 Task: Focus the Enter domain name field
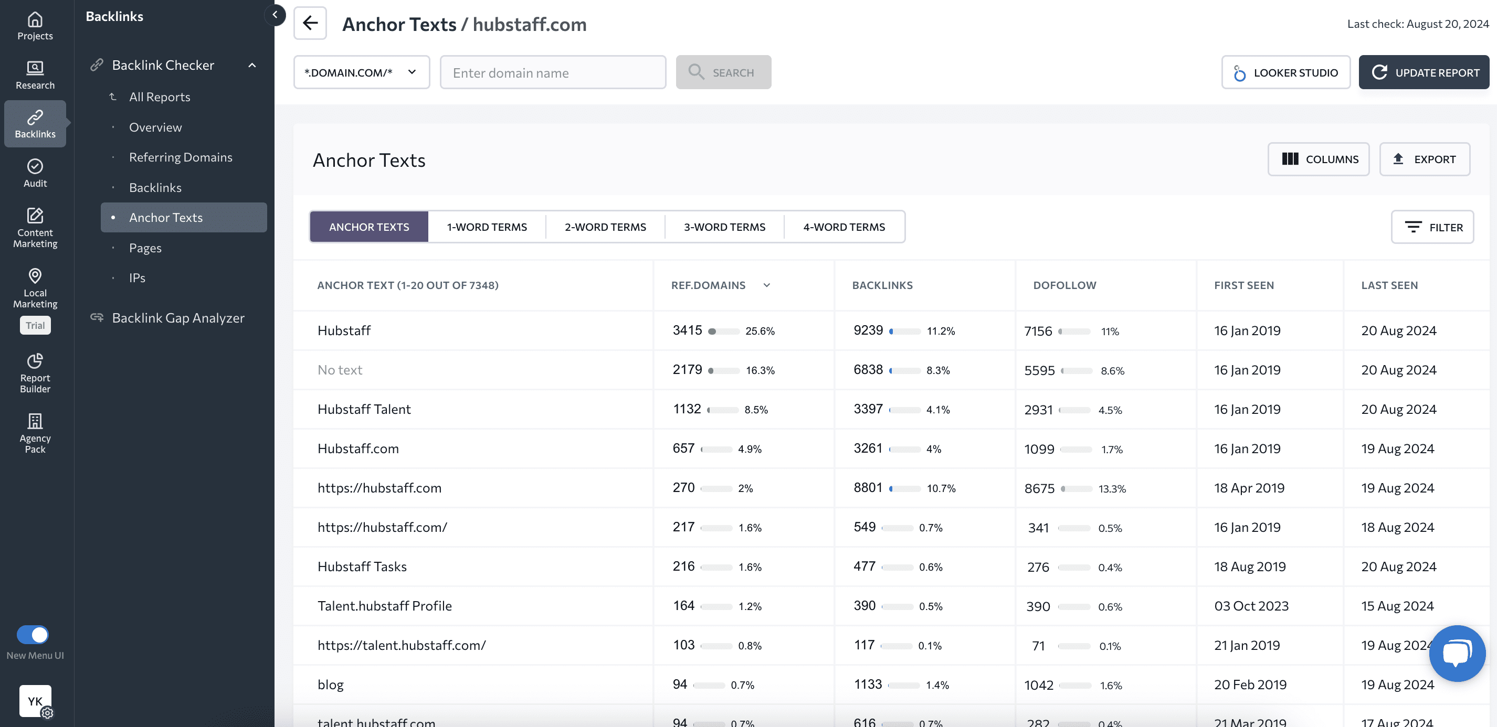pos(553,72)
